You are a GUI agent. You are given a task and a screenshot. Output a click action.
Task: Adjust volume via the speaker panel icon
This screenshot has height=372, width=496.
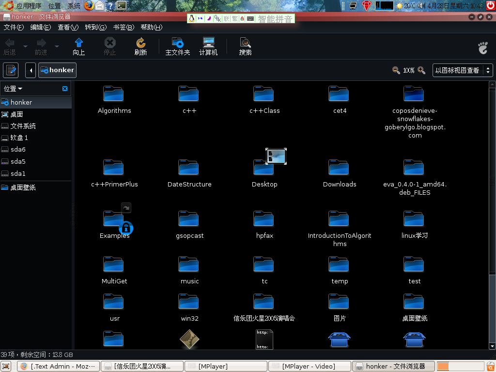pos(421,6)
